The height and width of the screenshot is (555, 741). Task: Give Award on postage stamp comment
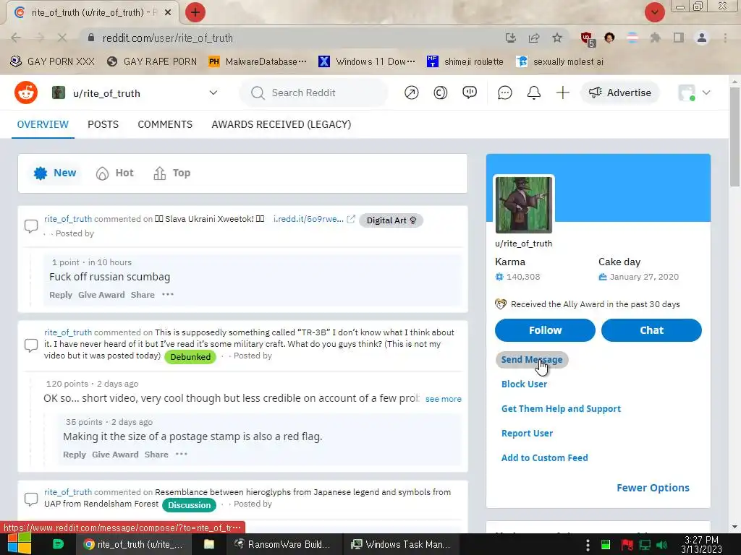115,454
